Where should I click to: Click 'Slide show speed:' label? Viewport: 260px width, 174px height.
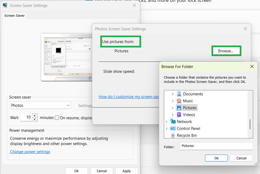[119, 71]
